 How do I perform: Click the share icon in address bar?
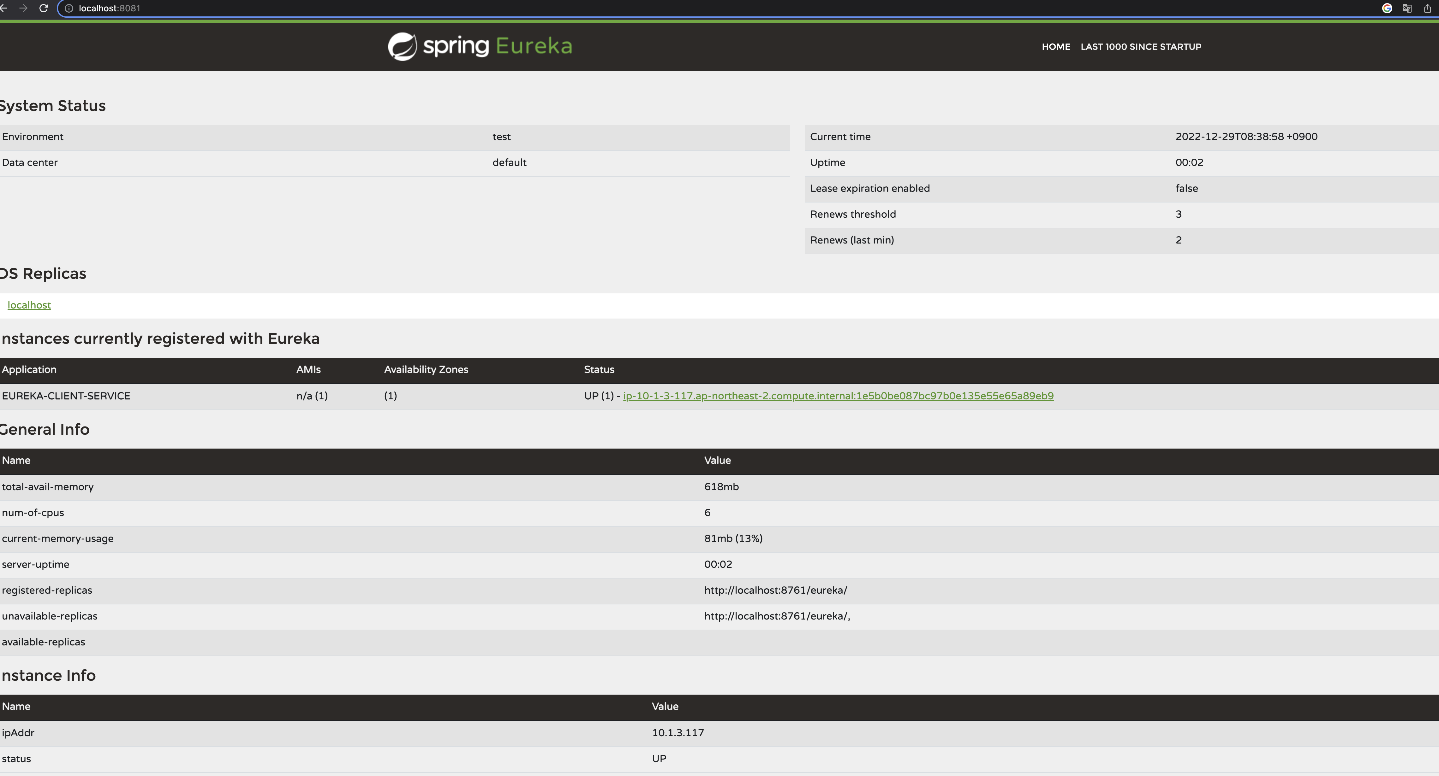point(1427,9)
